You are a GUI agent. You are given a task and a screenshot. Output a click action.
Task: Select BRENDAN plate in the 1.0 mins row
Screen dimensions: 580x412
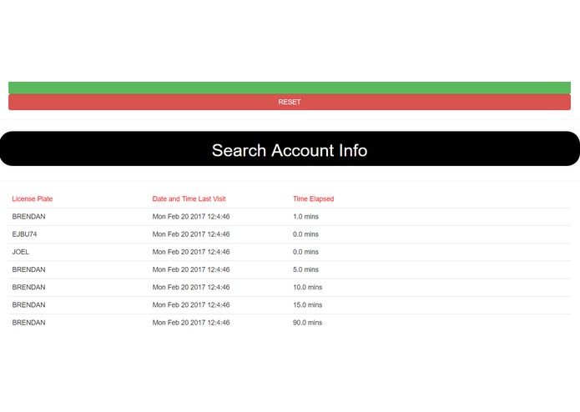pos(28,217)
